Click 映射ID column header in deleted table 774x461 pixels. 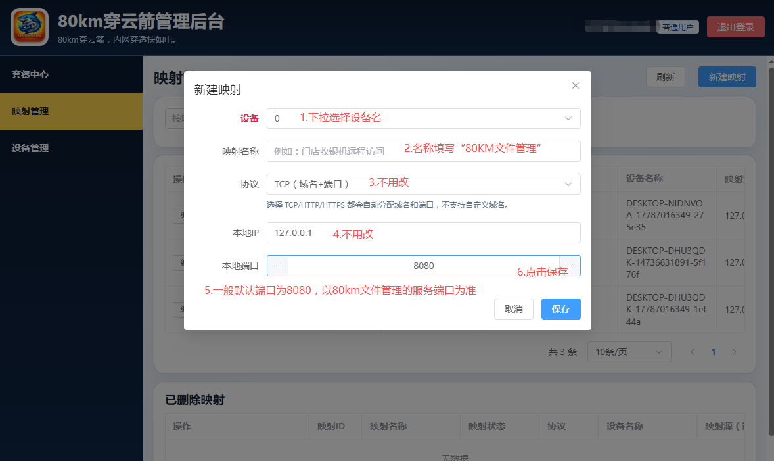pyautogui.click(x=330, y=426)
